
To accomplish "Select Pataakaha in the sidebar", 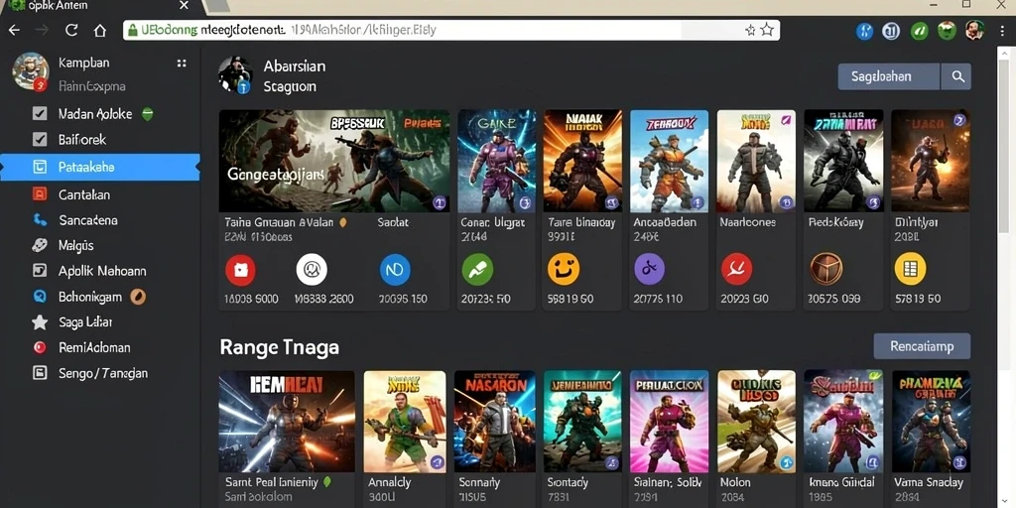I will (x=100, y=167).
